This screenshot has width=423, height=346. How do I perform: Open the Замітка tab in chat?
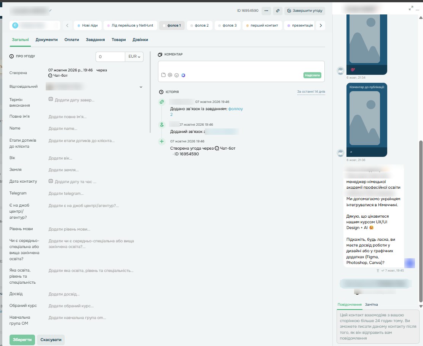[371, 305]
